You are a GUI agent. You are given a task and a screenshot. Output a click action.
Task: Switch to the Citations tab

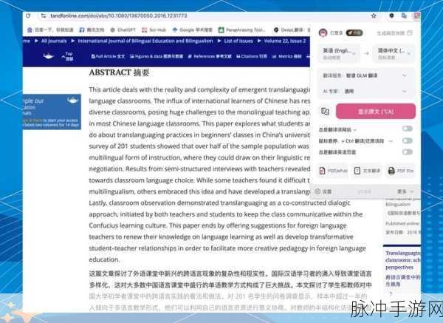coord(252,56)
